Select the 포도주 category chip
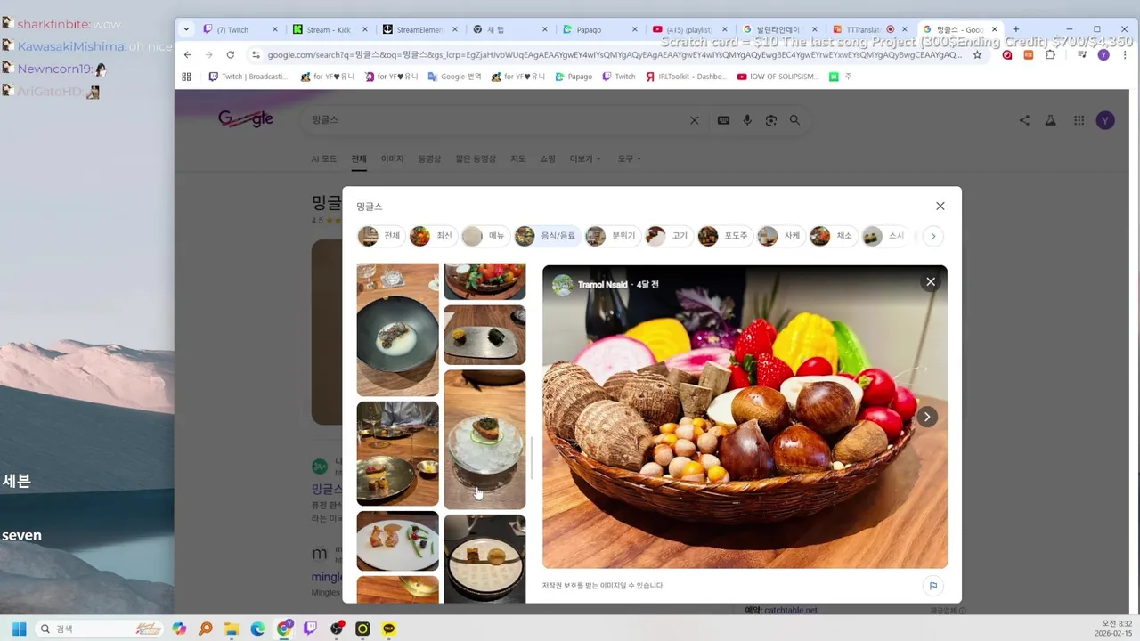 (x=725, y=236)
